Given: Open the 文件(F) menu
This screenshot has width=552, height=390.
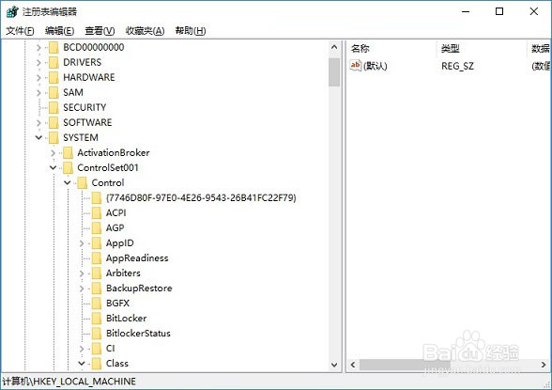Looking at the screenshot, I should [x=20, y=31].
